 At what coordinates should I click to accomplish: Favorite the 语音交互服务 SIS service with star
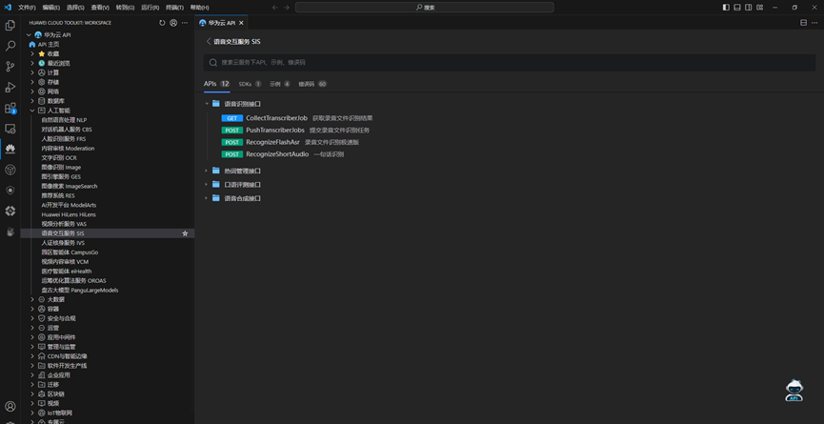185,233
